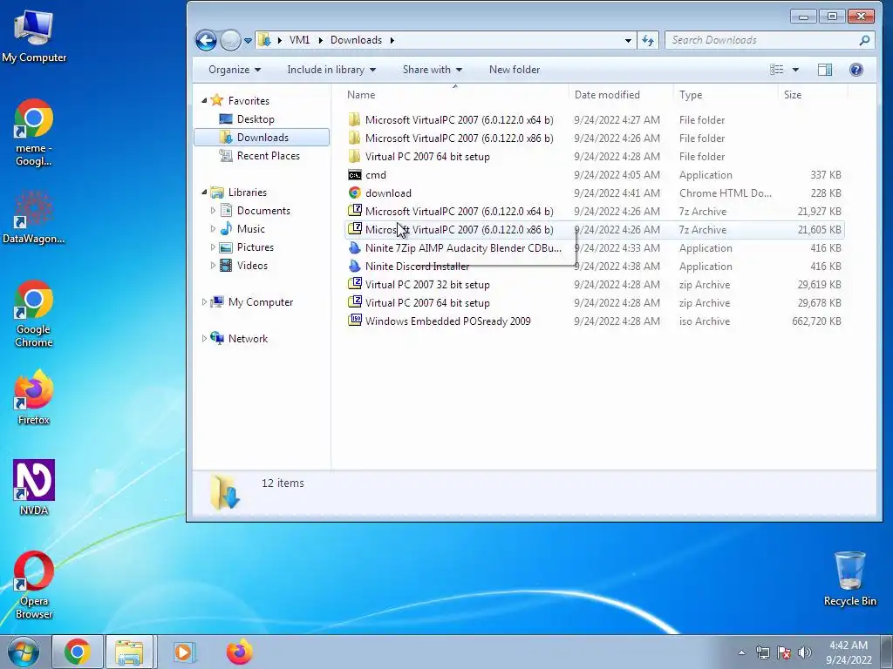Switch to Chrome in the taskbar

tap(78, 652)
